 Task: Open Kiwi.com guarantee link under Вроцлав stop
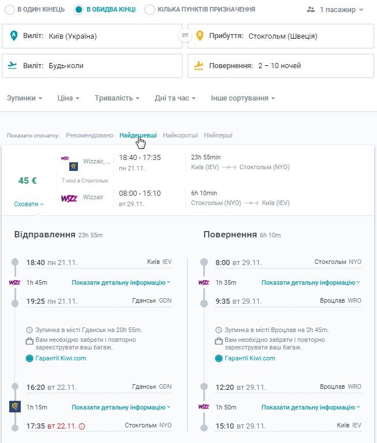[250, 358]
